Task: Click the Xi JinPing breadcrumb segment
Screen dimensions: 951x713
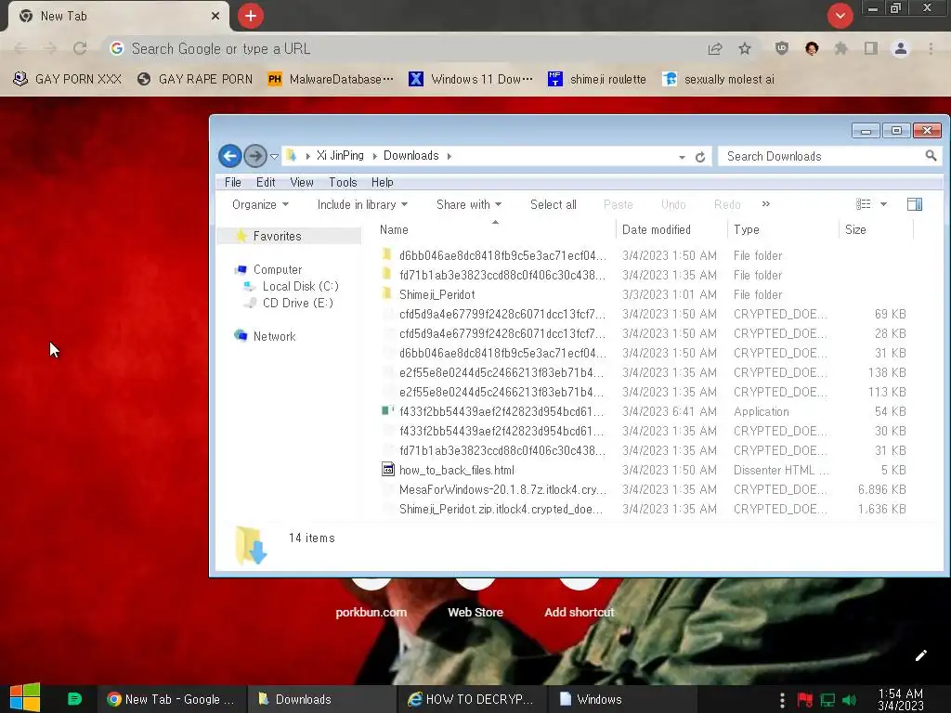Action: click(x=340, y=155)
